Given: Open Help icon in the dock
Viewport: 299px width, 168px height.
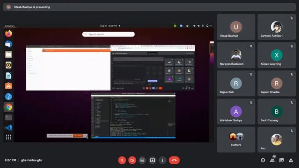Looking at the screenshot, I should (x=8, y=97).
